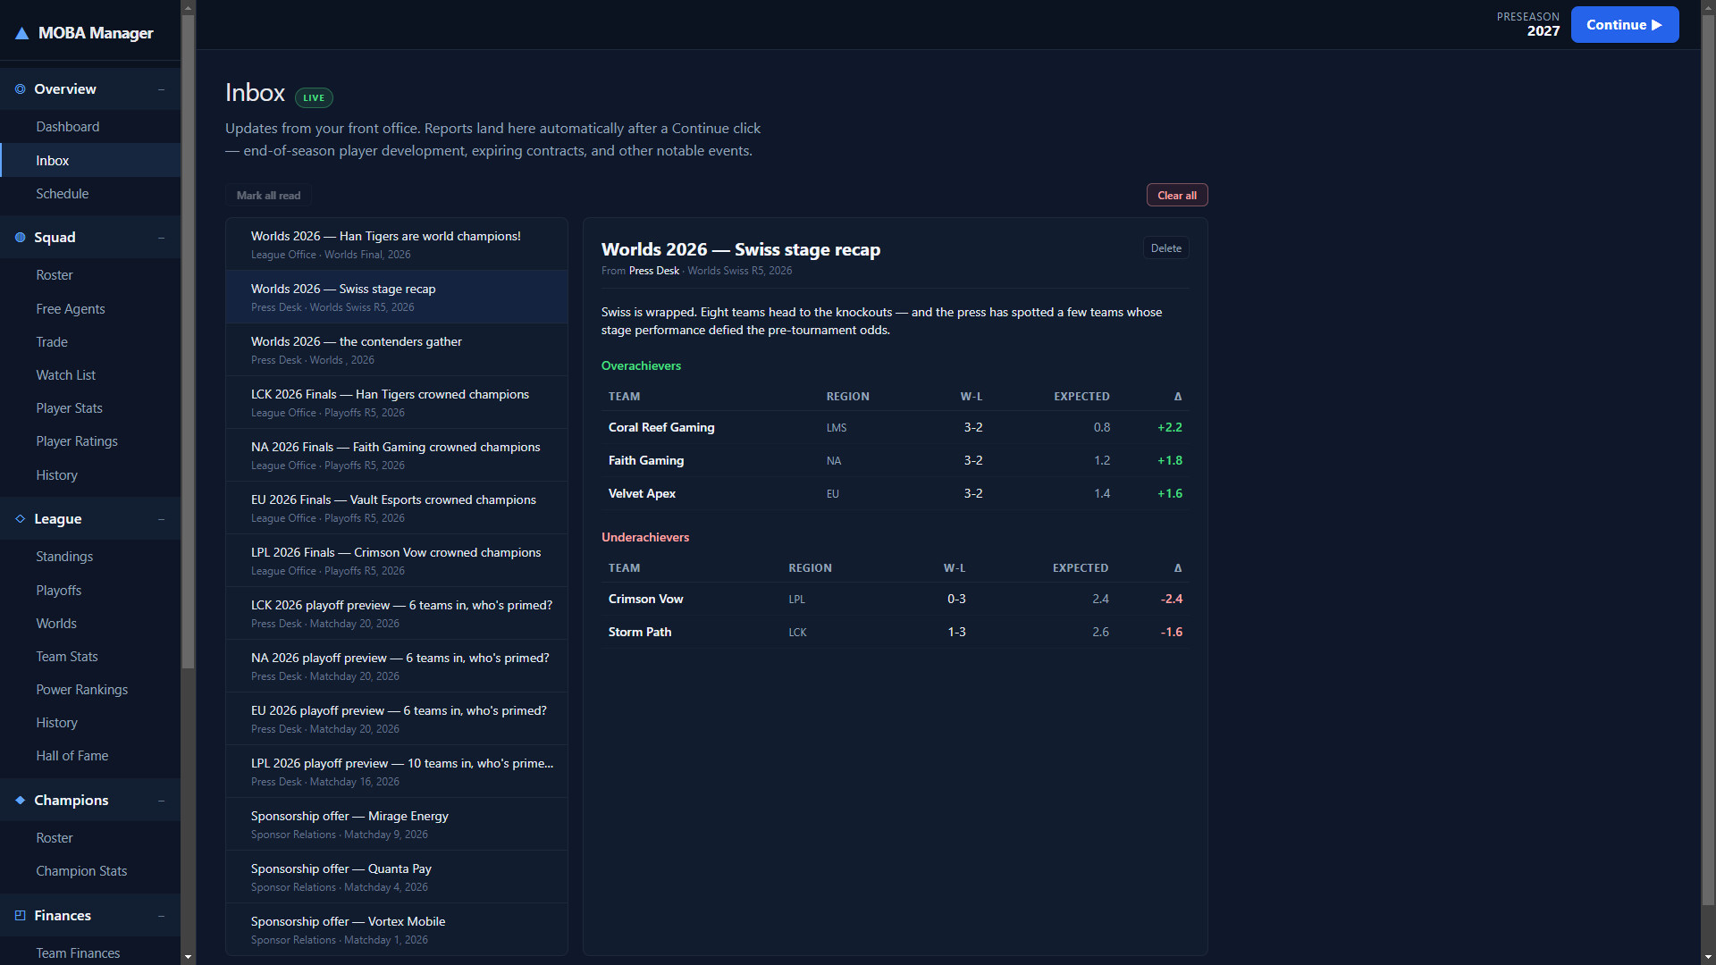Collapse the Overview section
This screenshot has width=1716, height=965.
click(161, 89)
